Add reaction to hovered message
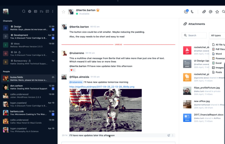Viewport: 225px width, 144px height. pos(169,135)
